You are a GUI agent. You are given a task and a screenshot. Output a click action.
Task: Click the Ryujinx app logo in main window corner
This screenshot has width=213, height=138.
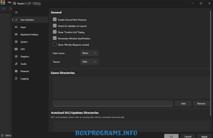2,2
